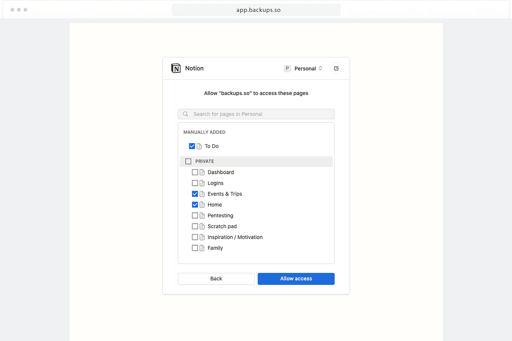Uncheck the Home page checkbox
Screen dimensions: 512x341
195,205
